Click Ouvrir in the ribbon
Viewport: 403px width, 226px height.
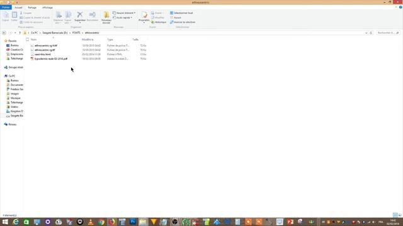point(157,13)
